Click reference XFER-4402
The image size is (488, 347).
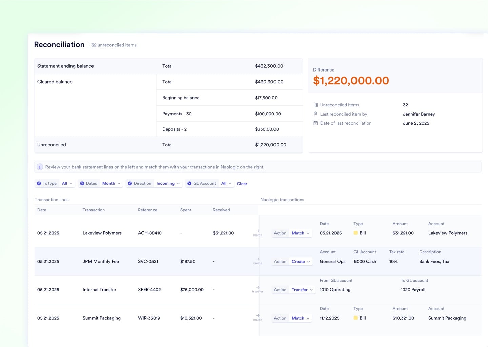click(x=149, y=290)
